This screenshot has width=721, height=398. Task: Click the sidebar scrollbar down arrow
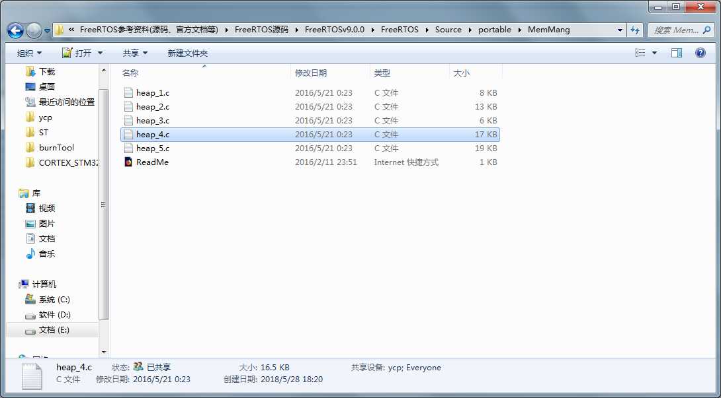point(104,352)
